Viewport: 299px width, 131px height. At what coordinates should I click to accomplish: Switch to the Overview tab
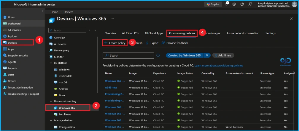[x=110, y=33]
